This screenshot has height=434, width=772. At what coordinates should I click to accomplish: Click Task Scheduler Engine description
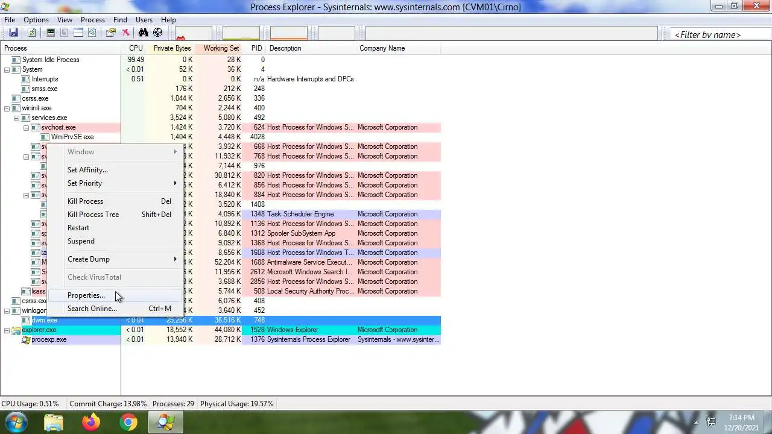click(x=300, y=214)
